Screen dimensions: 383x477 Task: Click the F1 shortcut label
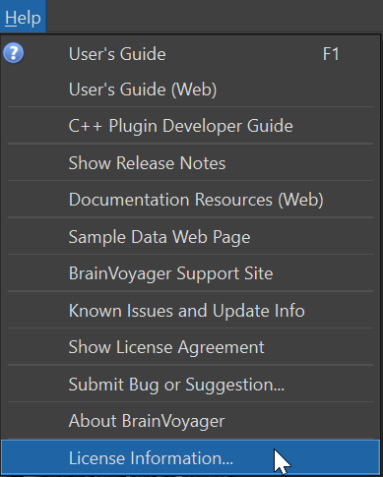pos(331,54)
